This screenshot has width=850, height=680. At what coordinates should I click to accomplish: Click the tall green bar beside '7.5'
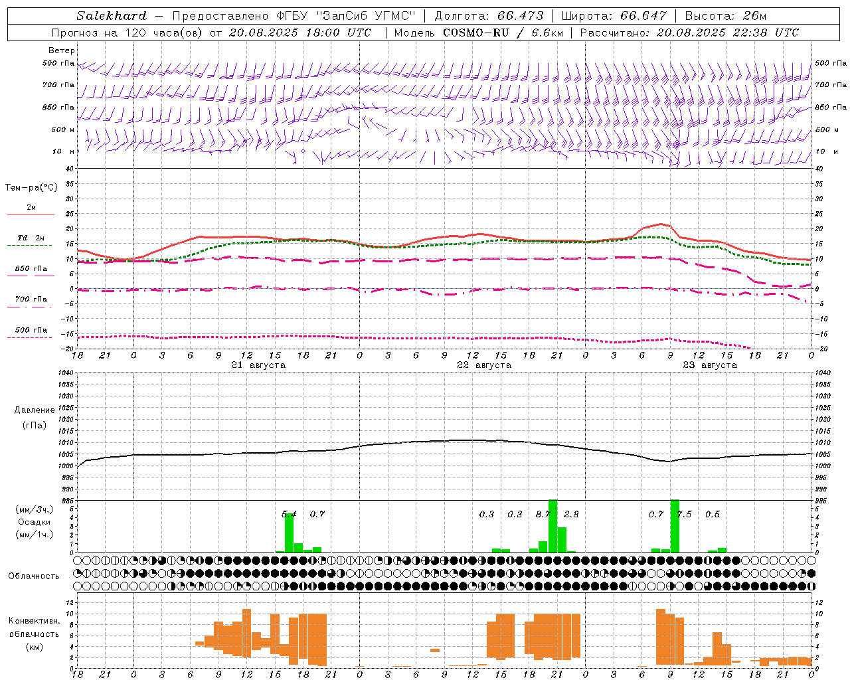[x=675, y=526]
